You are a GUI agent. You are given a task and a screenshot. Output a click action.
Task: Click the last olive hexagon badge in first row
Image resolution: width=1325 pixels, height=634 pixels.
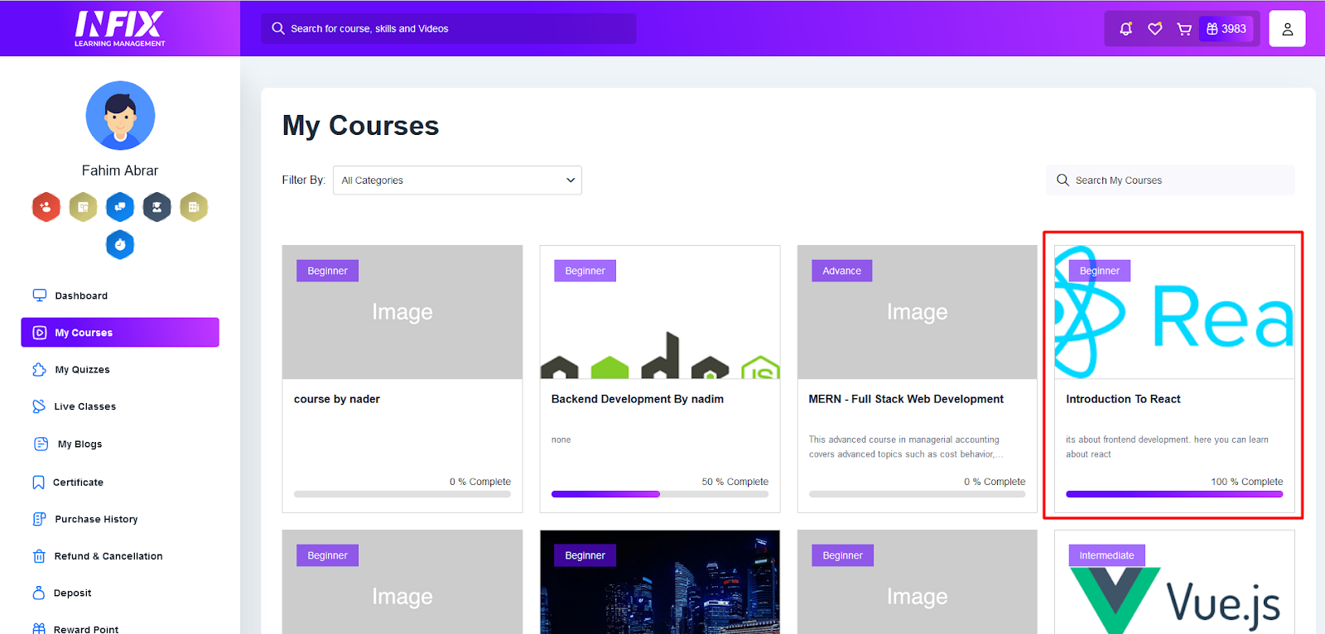click(x=194, y=207)
